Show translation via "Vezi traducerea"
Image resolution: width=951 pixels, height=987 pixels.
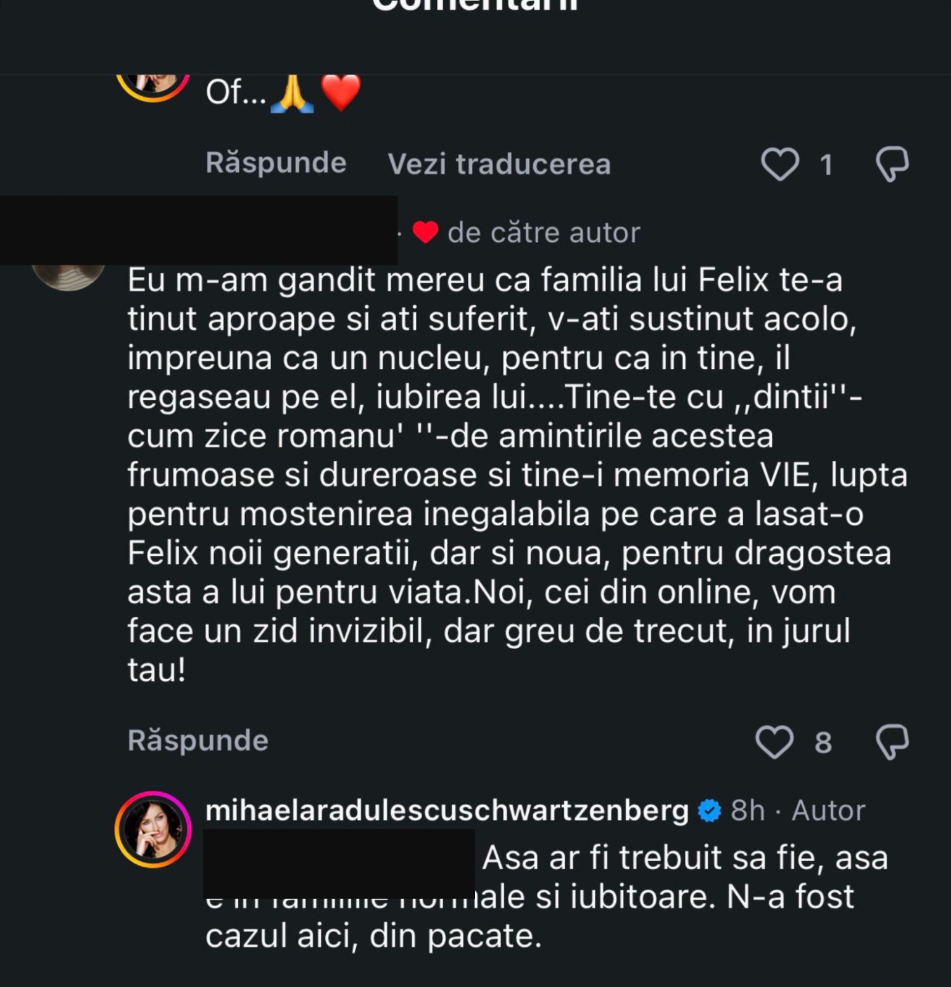point(499,165)
